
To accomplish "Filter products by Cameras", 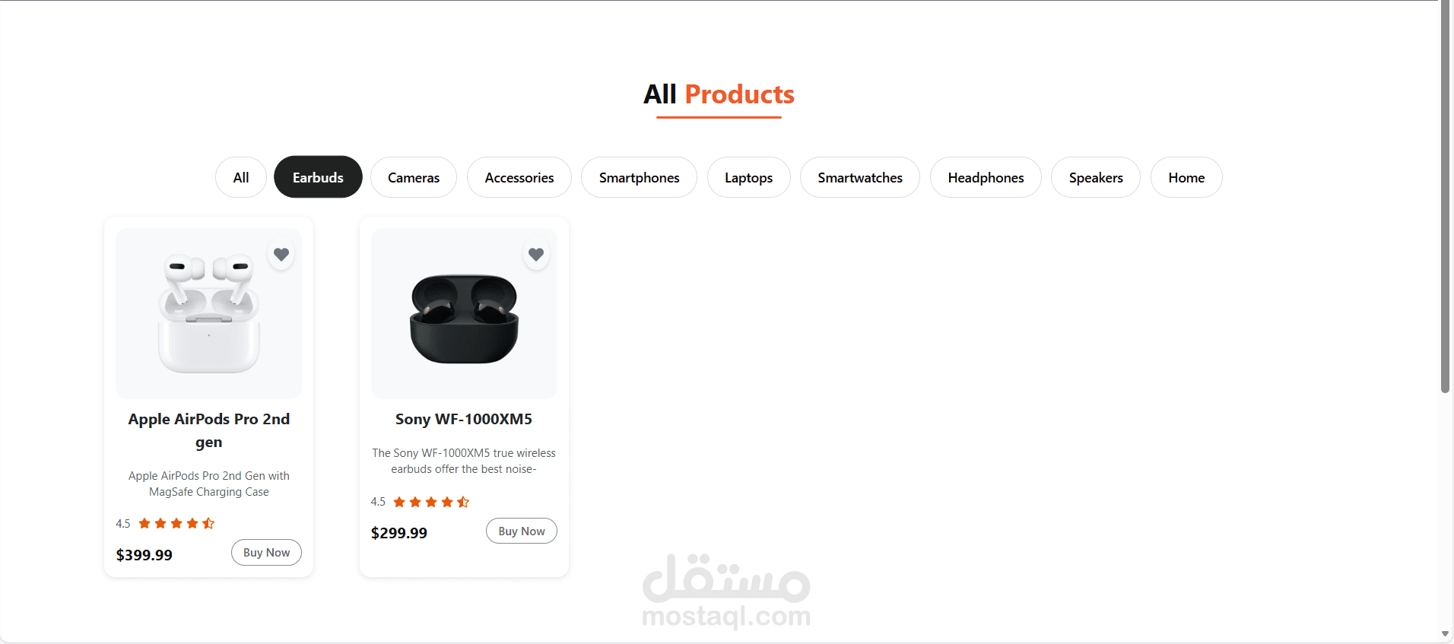I will [x=414, y=177].
